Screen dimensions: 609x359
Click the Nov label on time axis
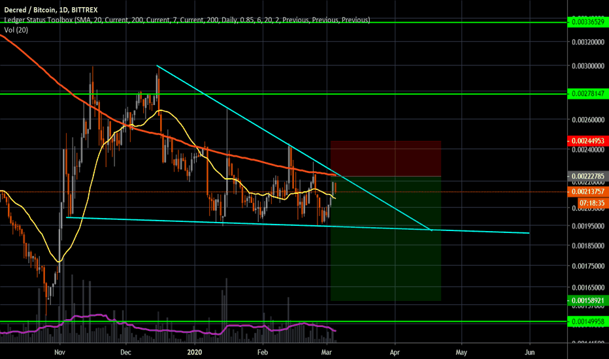click(59, 352)
